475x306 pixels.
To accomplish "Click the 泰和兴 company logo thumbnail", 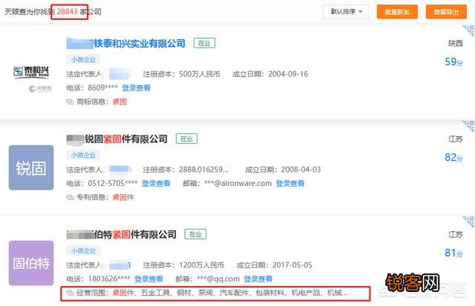I will (31, 72).
